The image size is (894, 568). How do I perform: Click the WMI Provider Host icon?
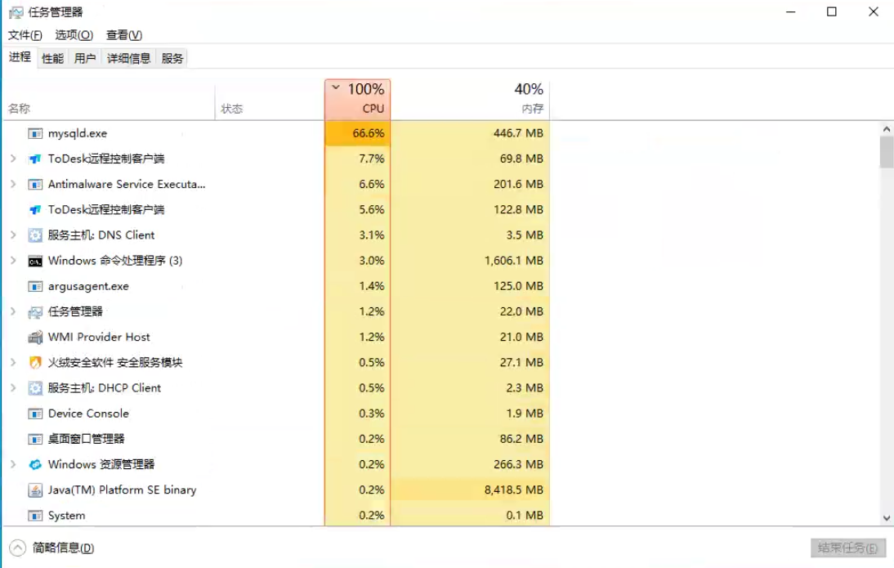[35, 337]
